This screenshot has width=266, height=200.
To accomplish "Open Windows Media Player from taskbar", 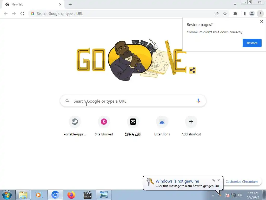I will [x=39, y=195].
